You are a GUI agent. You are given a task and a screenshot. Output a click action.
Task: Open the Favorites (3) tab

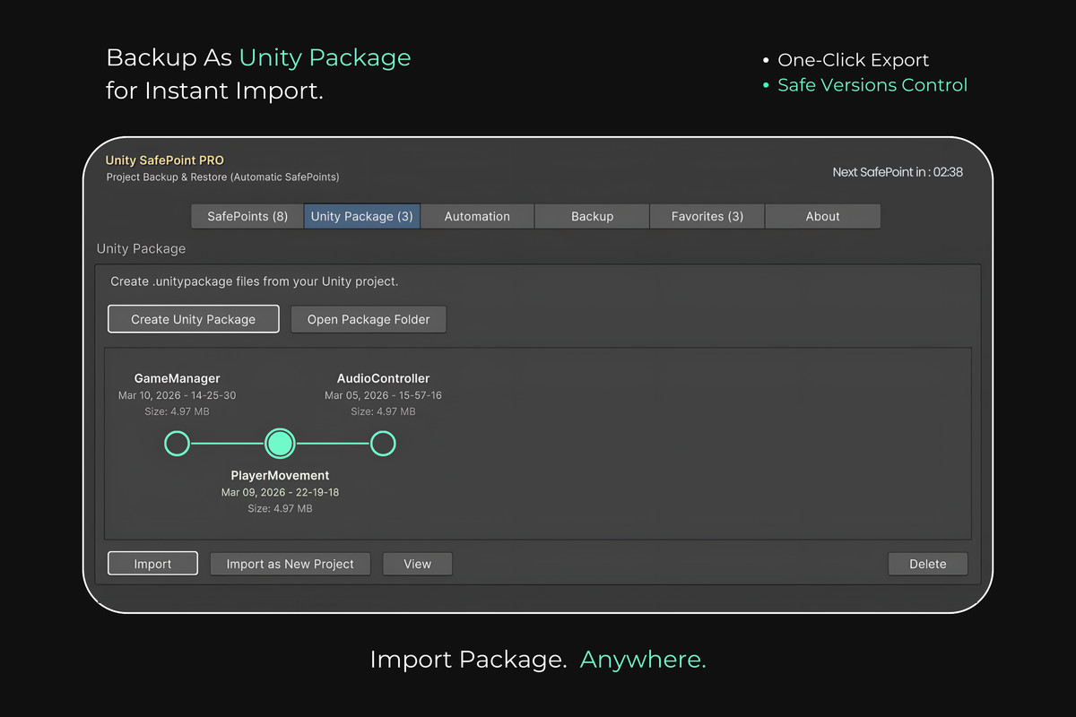pyautogui.click(x=707, y=216)
